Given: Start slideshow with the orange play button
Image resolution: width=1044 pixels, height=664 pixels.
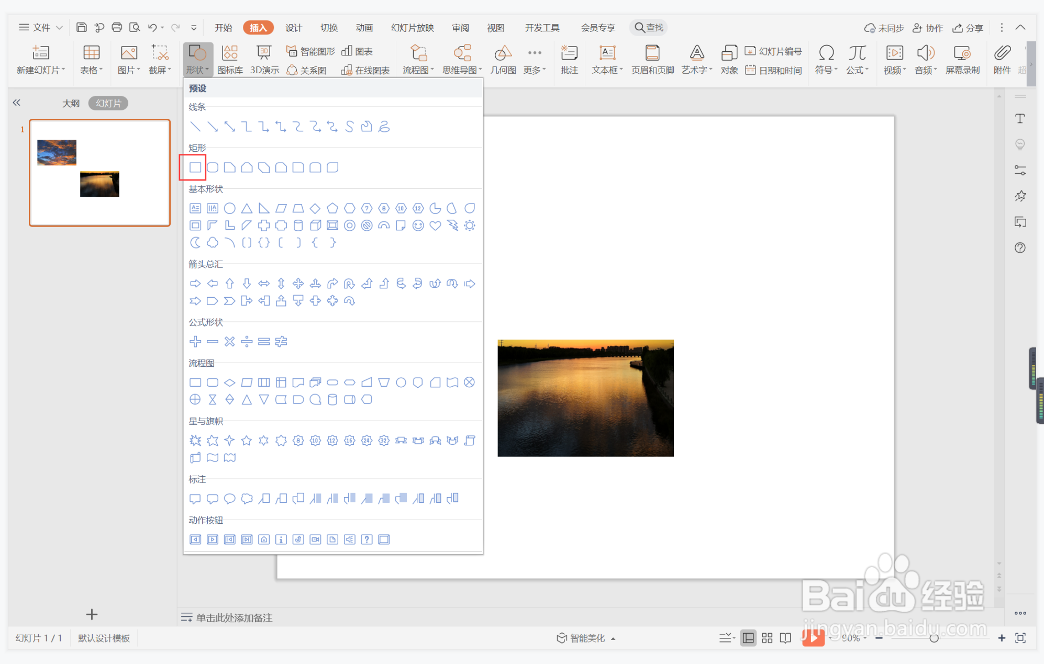Looking at the screenshot, I should [x=813, y=637].
